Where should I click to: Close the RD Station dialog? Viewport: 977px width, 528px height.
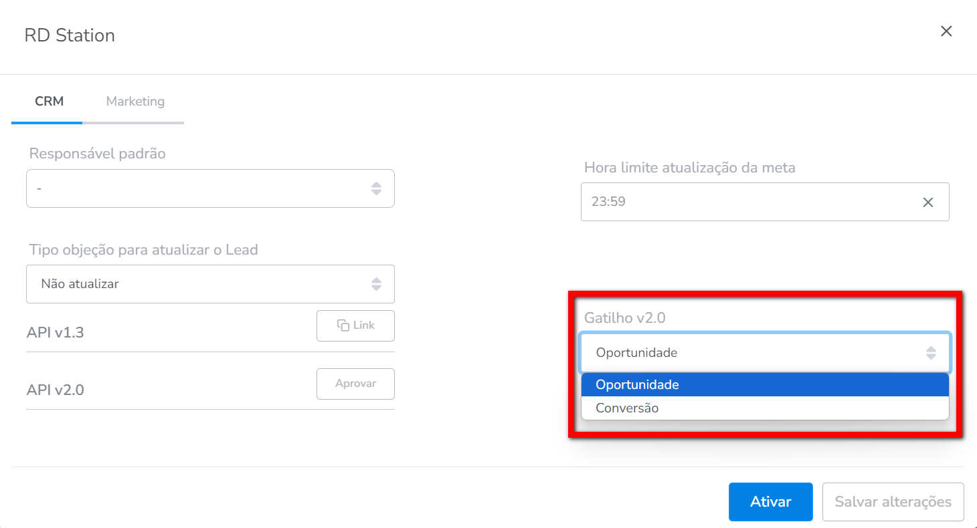[946, 31]
